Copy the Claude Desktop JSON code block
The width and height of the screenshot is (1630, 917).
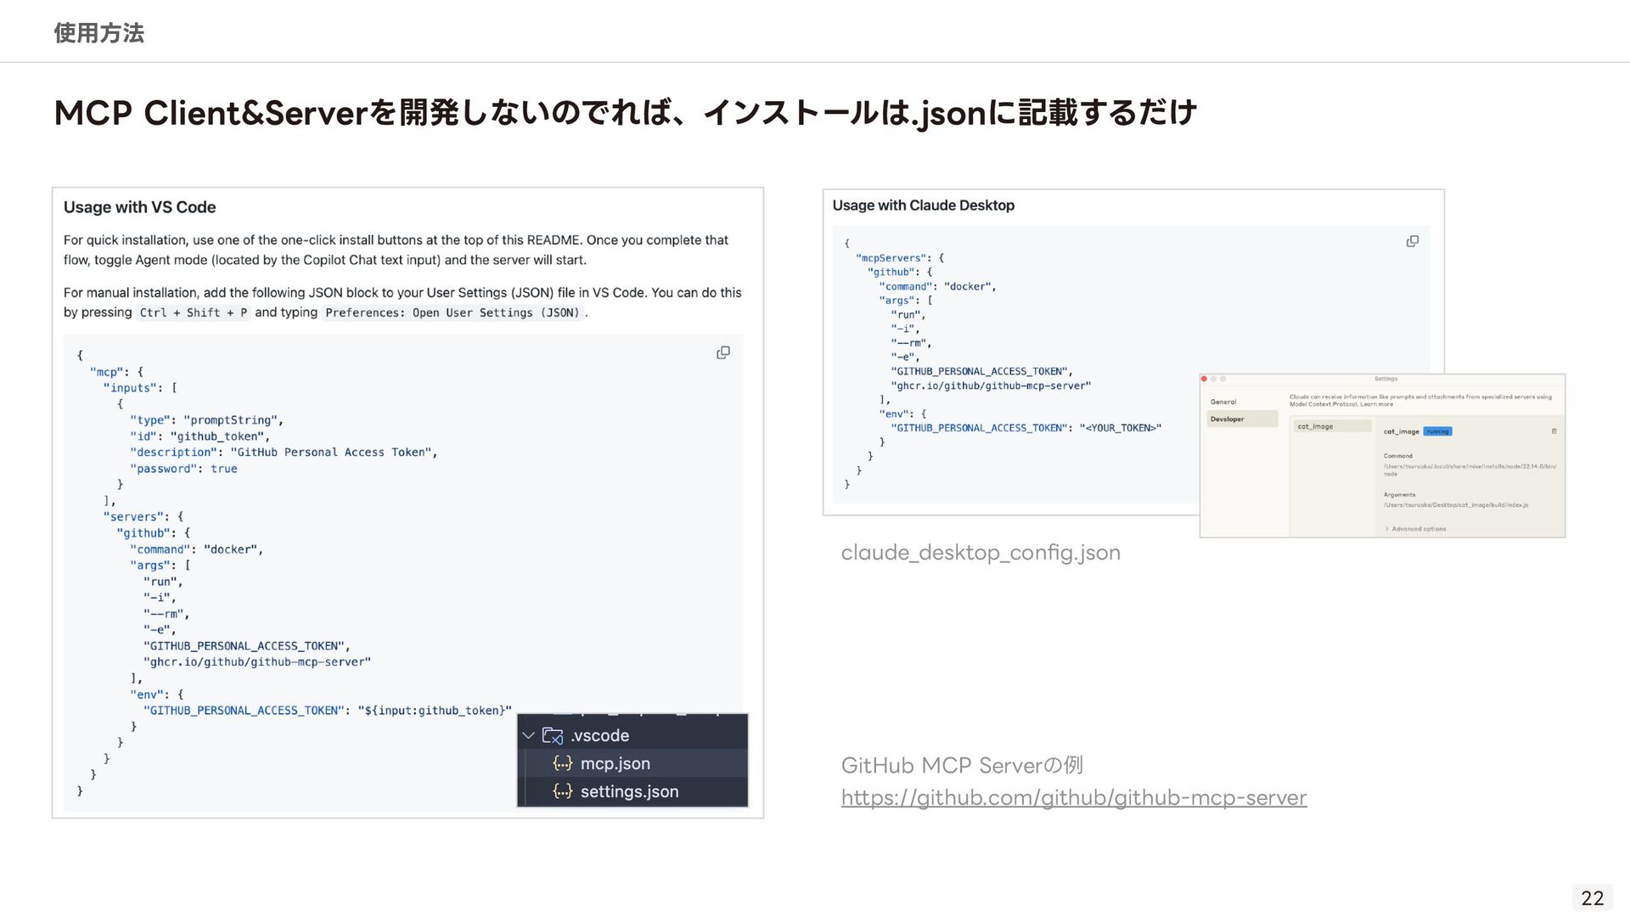pyautogui.click(x=1413, y=241)
